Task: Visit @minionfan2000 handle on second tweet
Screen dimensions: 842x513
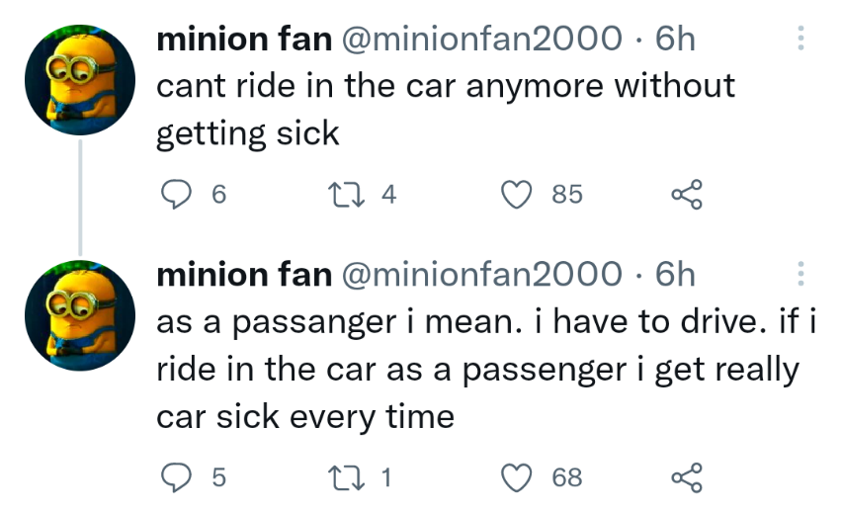Action: tap(481, 275)
